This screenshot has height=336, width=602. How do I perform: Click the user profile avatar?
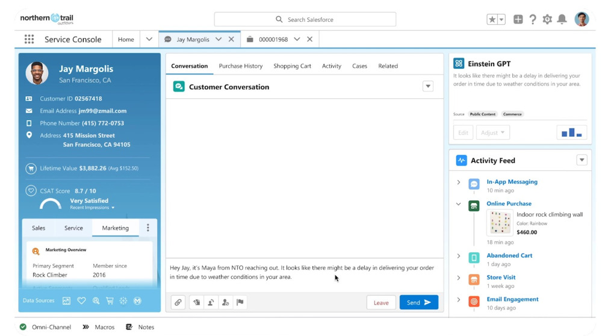tap(582, 19)
